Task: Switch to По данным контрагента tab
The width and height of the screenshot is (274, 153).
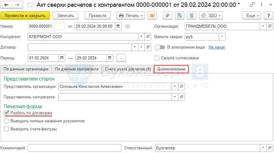Action: pos(77,69)
